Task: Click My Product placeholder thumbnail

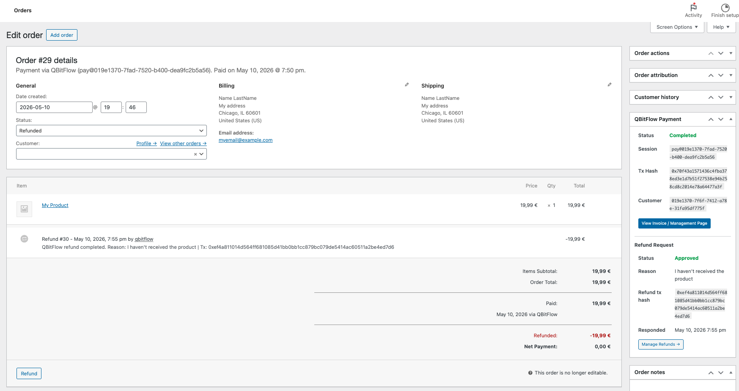Action: coord(25,209)
